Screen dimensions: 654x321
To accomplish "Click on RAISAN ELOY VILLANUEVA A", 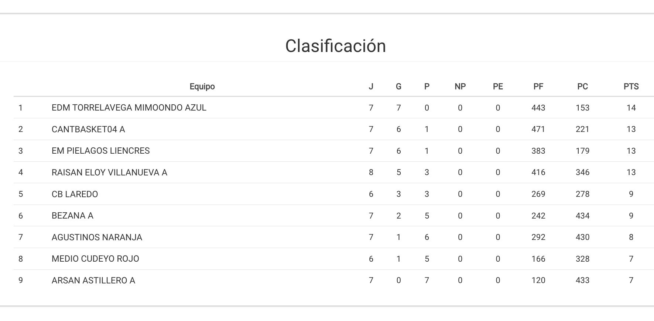I will click(x=109, y=172).
